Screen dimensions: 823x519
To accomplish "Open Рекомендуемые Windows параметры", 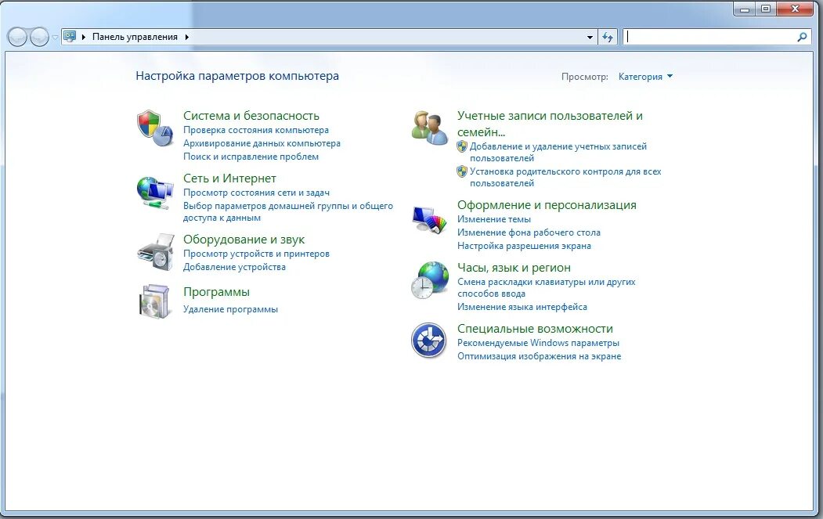I will 538,343.
